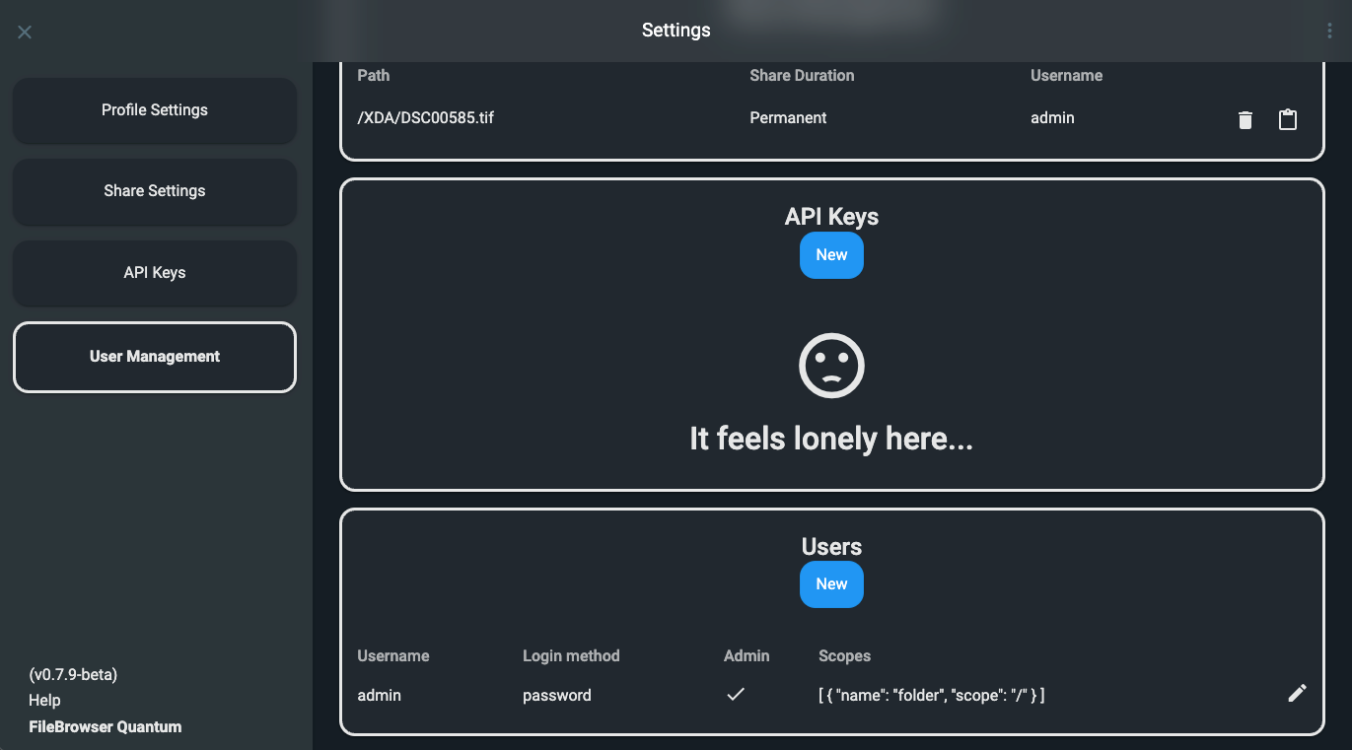The height and width of the screenshot is (750, 1352).
Task: Open the three-dot overflow menu
Action: [1329, 31]
